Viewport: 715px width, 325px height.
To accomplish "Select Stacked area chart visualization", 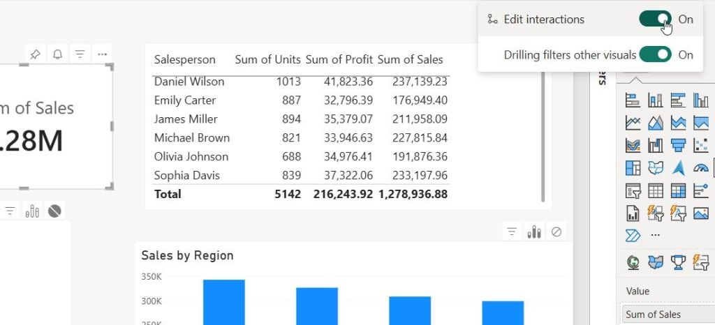I will coord(678,123).
